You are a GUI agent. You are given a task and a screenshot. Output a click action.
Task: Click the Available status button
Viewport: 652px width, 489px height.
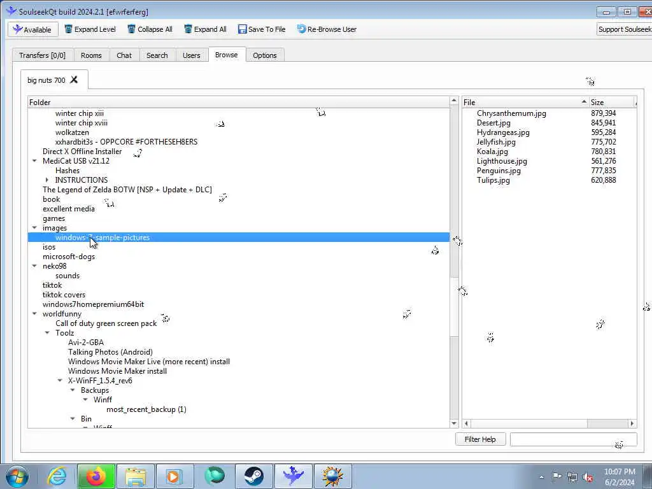(33, 29)
